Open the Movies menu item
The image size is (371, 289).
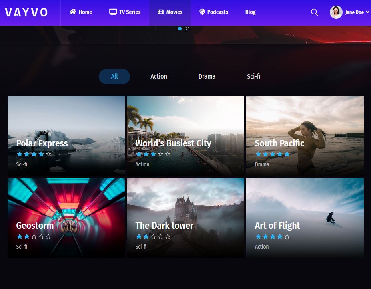tap(170, 12)
